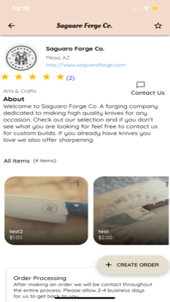The image size is (170, 302).
Task: Click the Create Order button
Action: click(x=133, y=265)
